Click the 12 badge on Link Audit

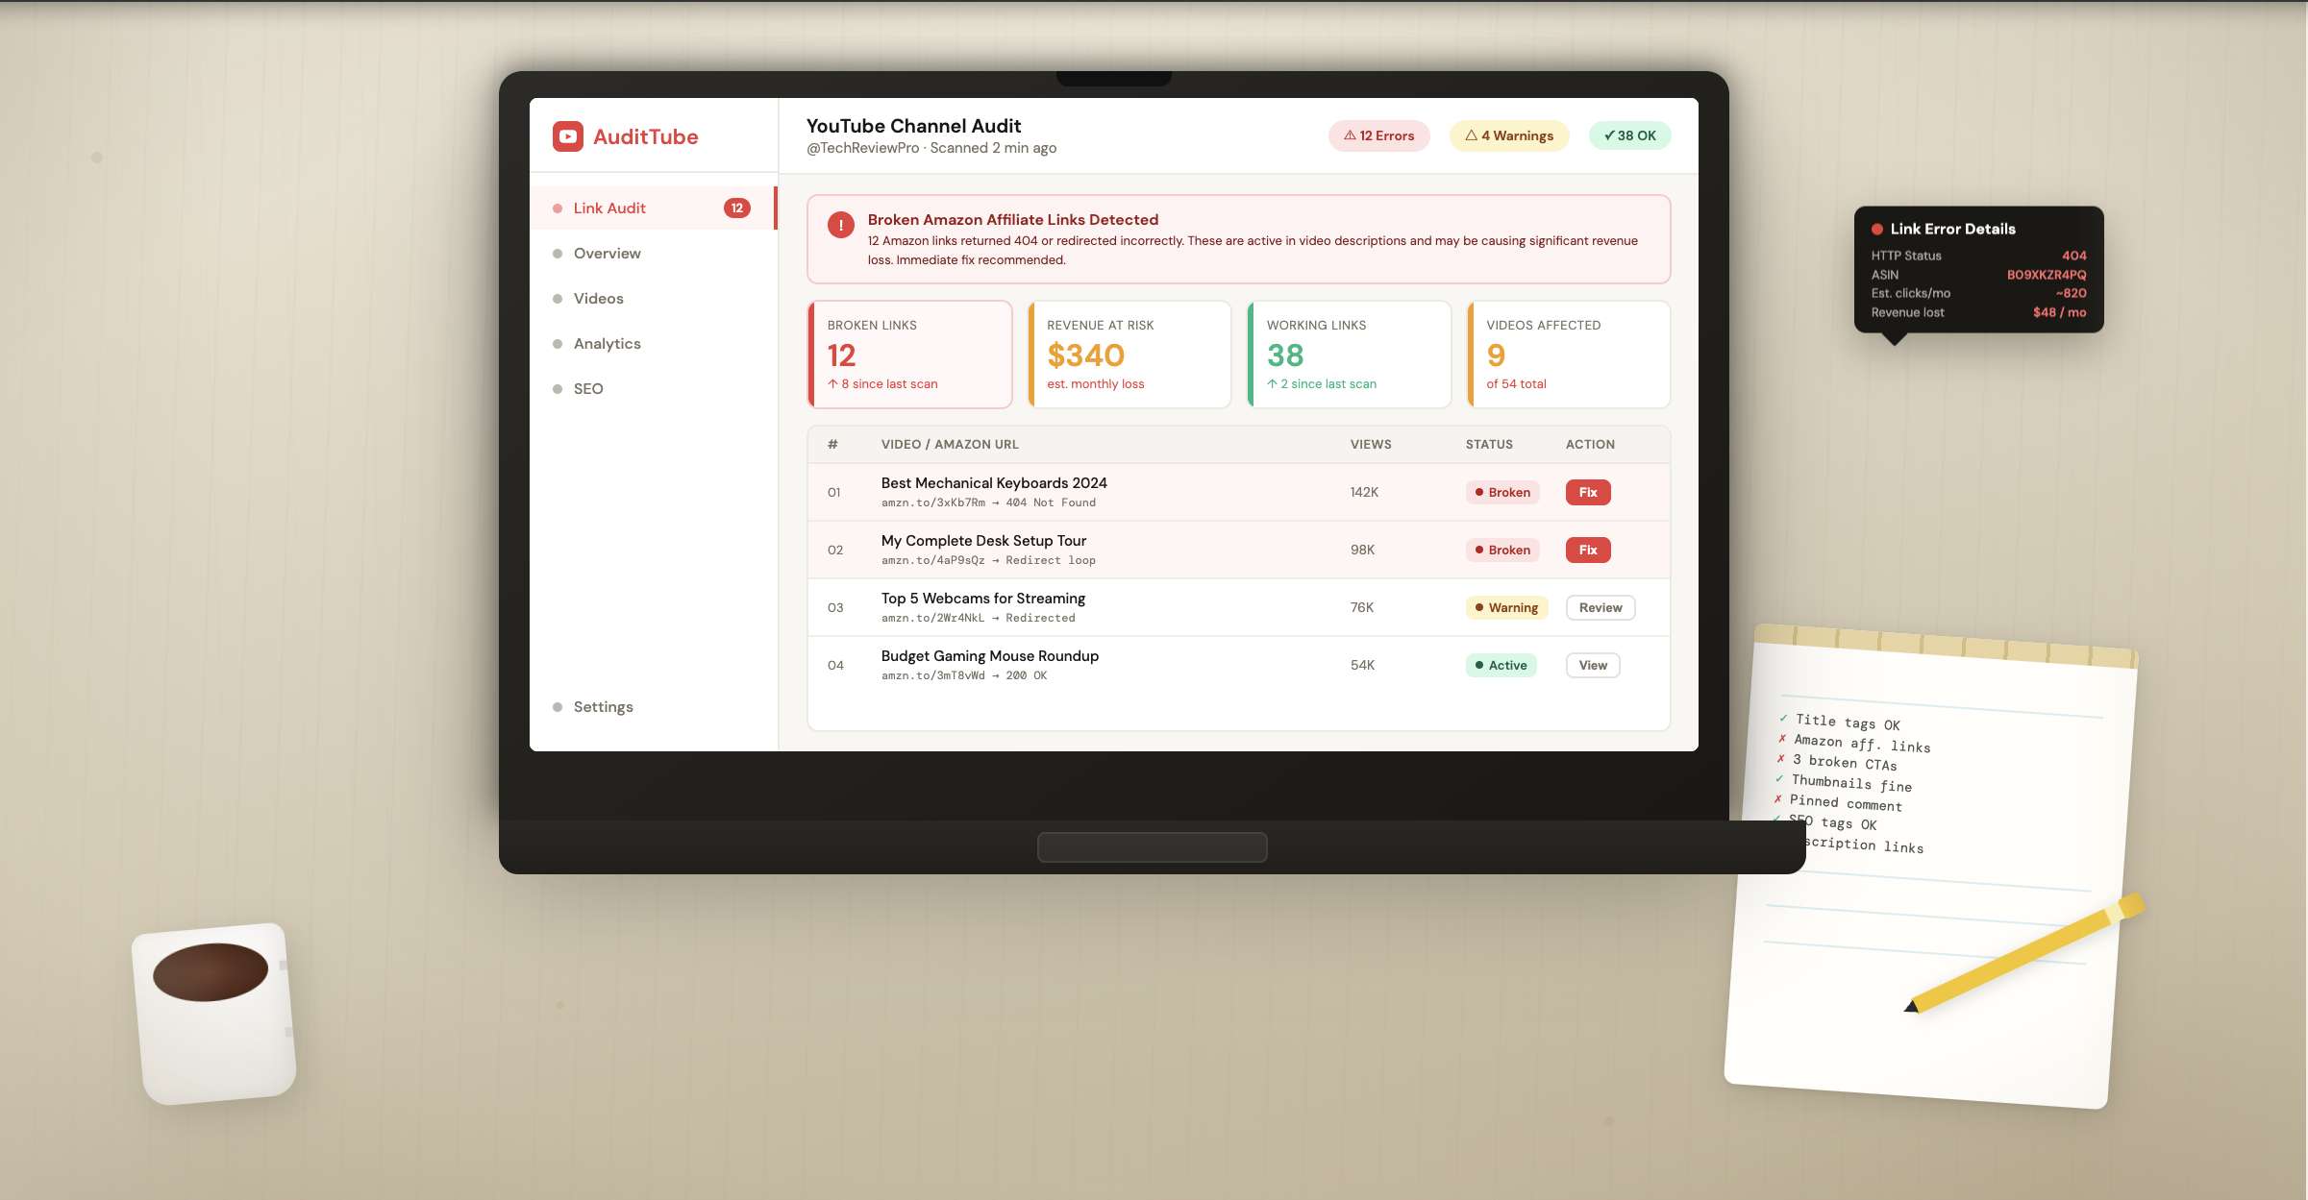736,208
